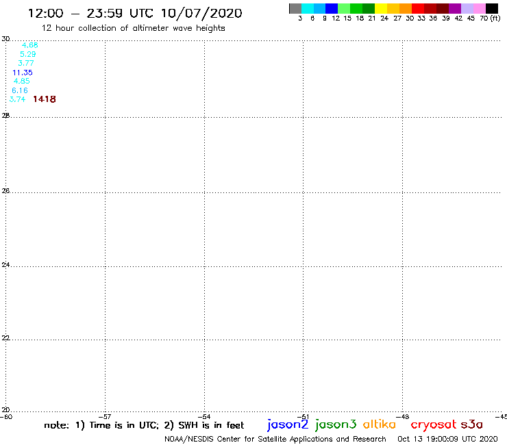The width and height of the screenshot is (507, 445).
Task: Select the -48 longitude axis label
Action: click(403, 417)
